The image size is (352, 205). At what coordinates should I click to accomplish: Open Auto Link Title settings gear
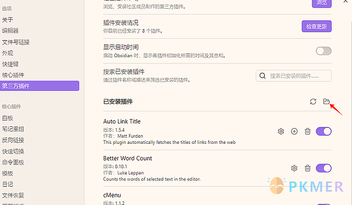(281, 131)
